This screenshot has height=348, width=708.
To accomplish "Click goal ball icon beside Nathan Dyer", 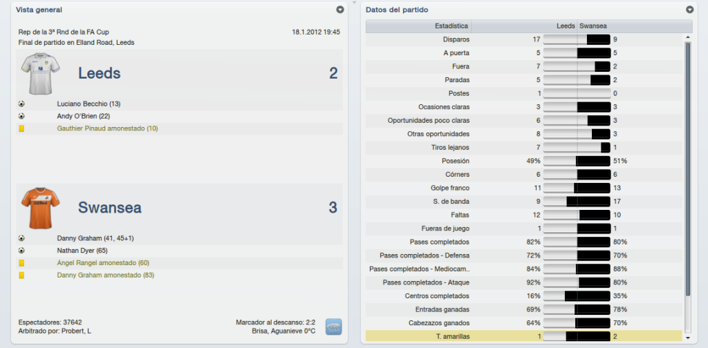I will (x=21, y=250).
